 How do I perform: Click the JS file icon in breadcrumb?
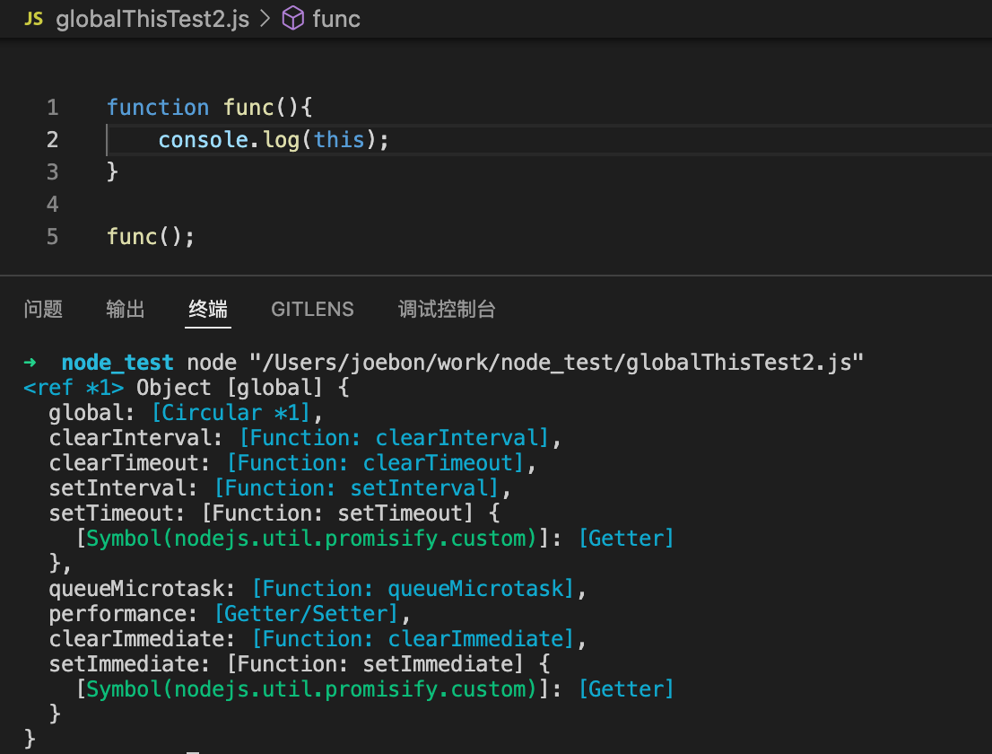pyautogui.click(x=33, y=18)
